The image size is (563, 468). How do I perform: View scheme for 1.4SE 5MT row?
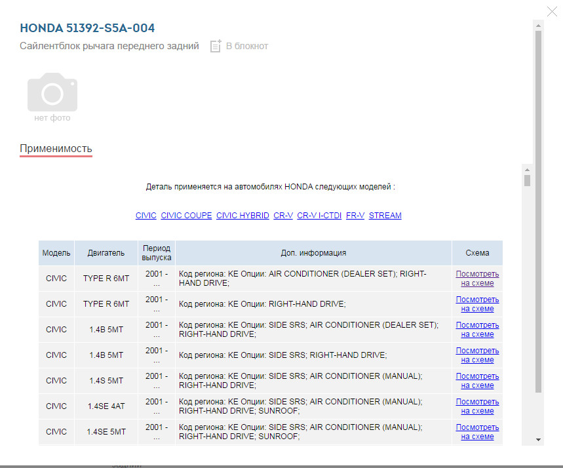pyautogui.click(x=477, y=432)
